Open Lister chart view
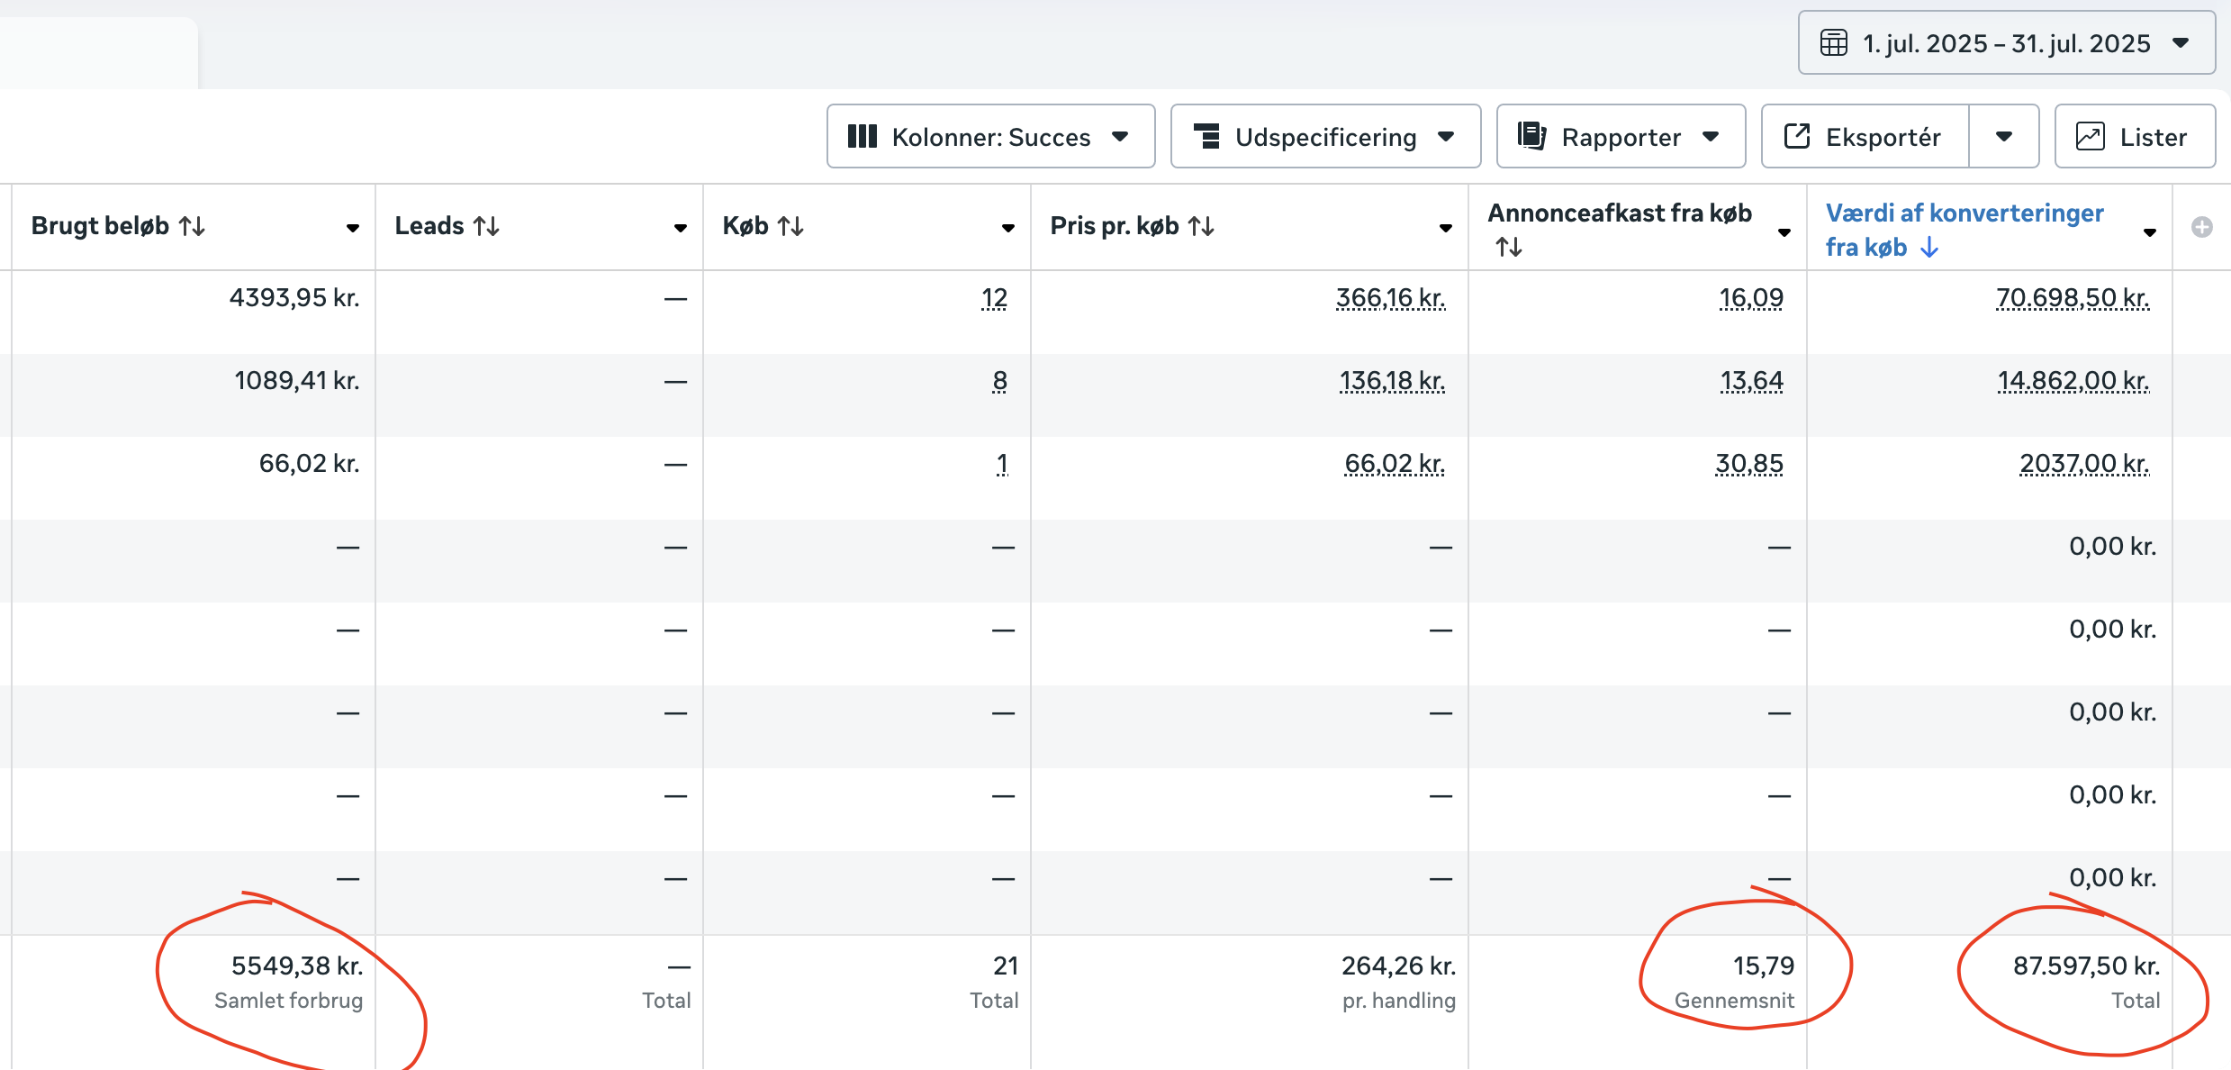 click(2134, 137)
